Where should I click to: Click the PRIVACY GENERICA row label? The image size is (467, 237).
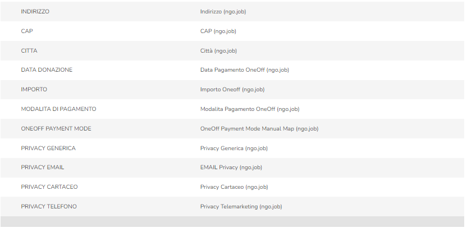pos(48,148)
